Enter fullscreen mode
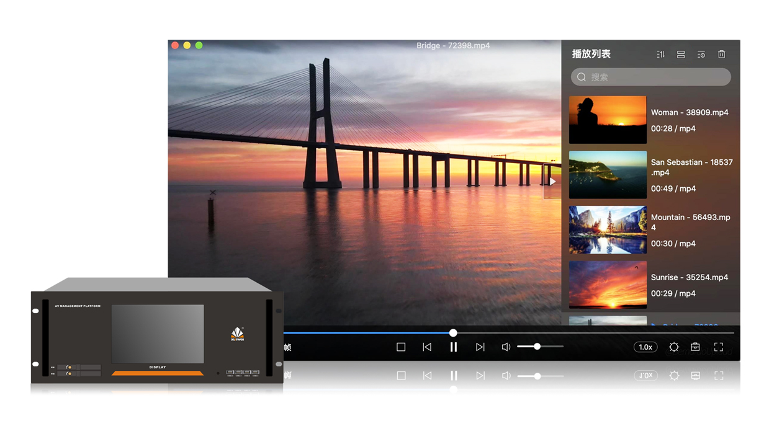The height and width of the screenshot is (439, 782). click(x=719, y=347)
